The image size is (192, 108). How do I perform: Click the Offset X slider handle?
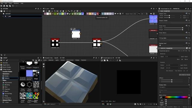(172, 80)
